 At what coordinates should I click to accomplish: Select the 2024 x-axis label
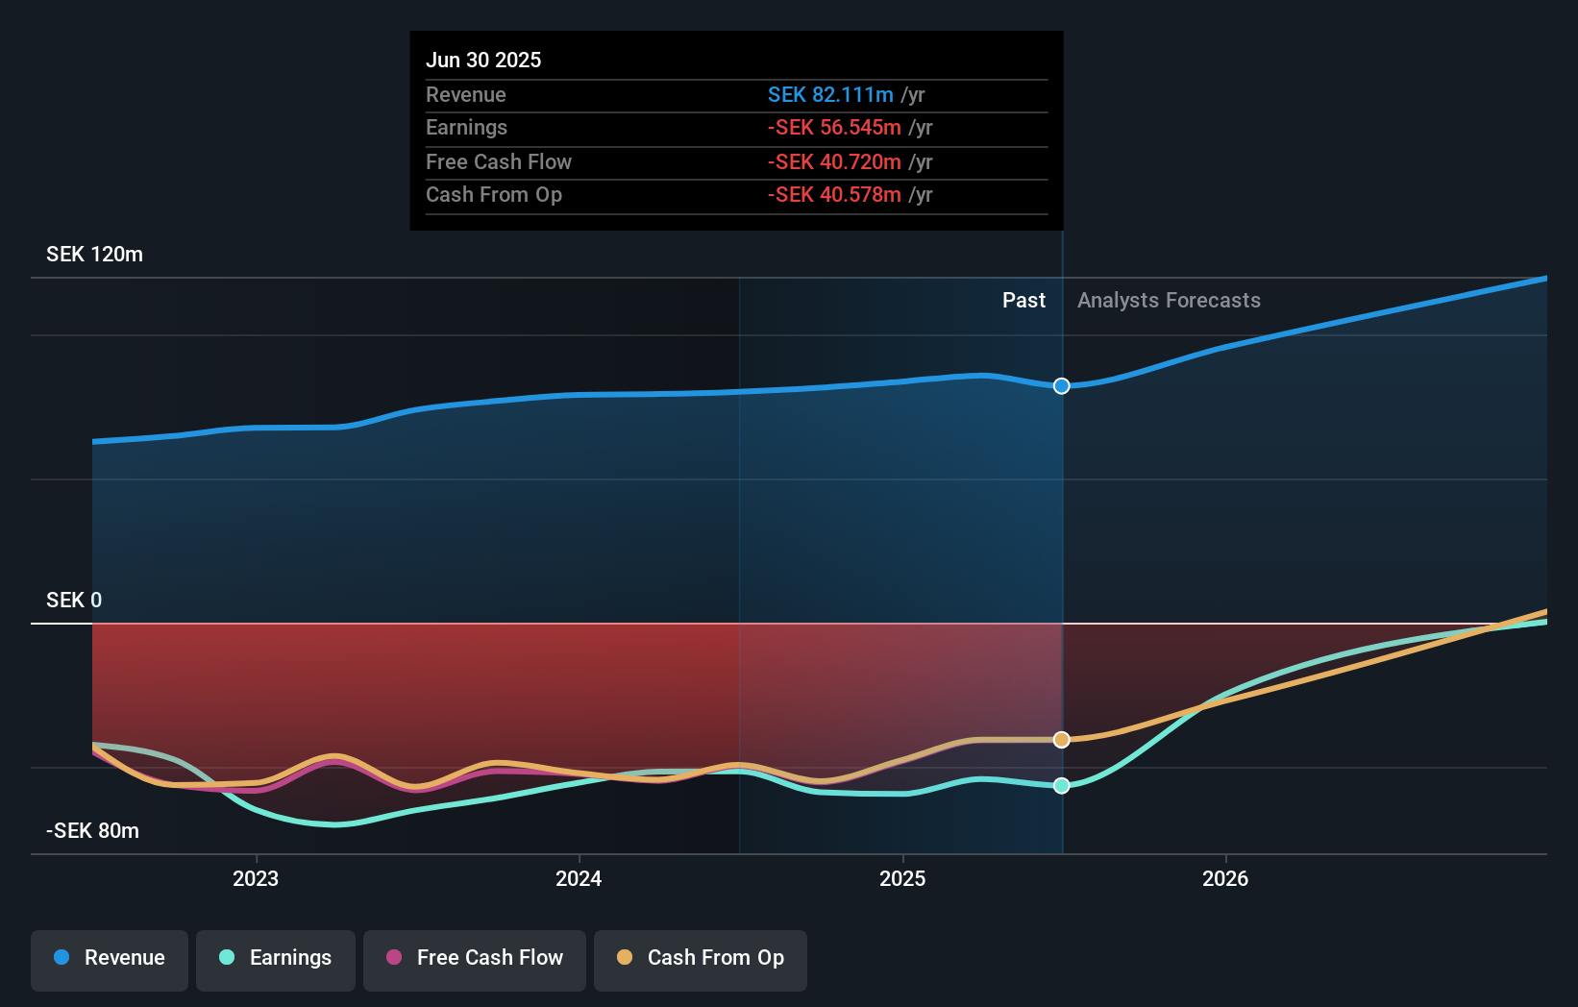point(579,878)
